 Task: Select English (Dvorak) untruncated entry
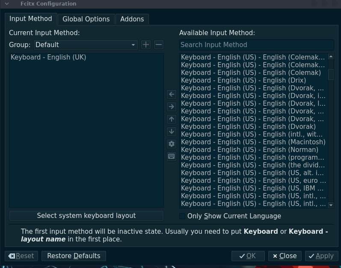pyautogui.click(x=254, y=127)
